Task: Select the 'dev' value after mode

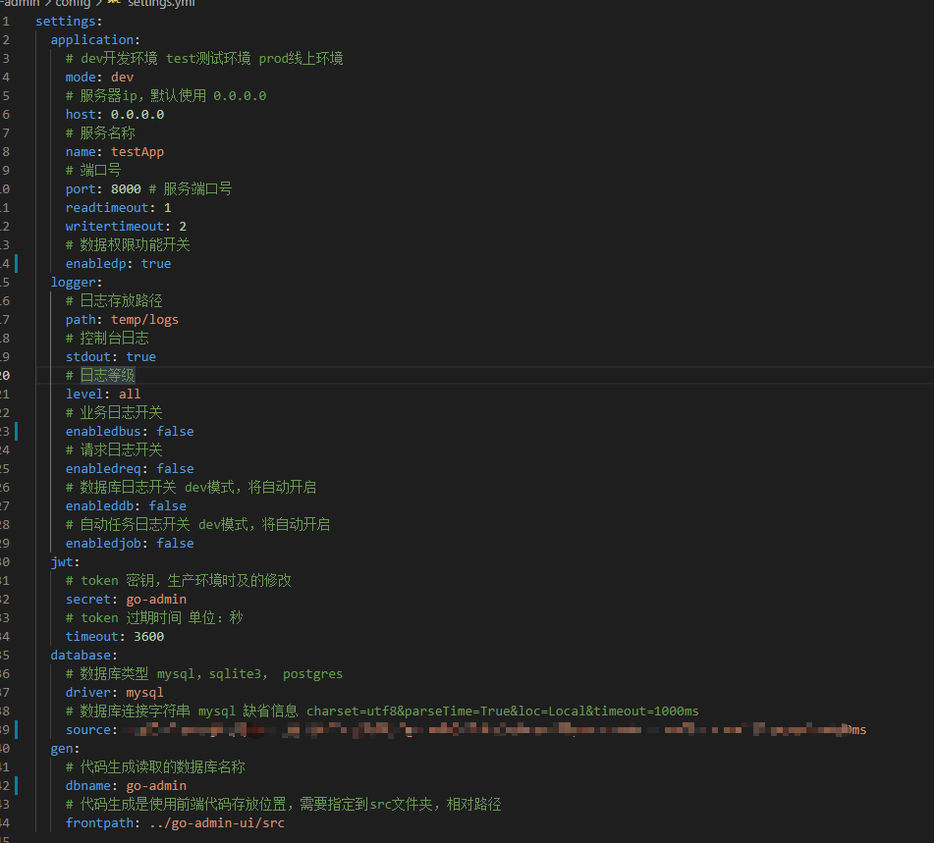Action: pos(122,78)
